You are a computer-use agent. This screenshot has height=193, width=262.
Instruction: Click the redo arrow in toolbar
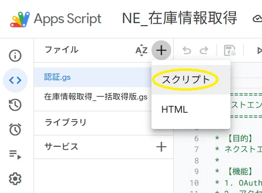tap(204, 50)
